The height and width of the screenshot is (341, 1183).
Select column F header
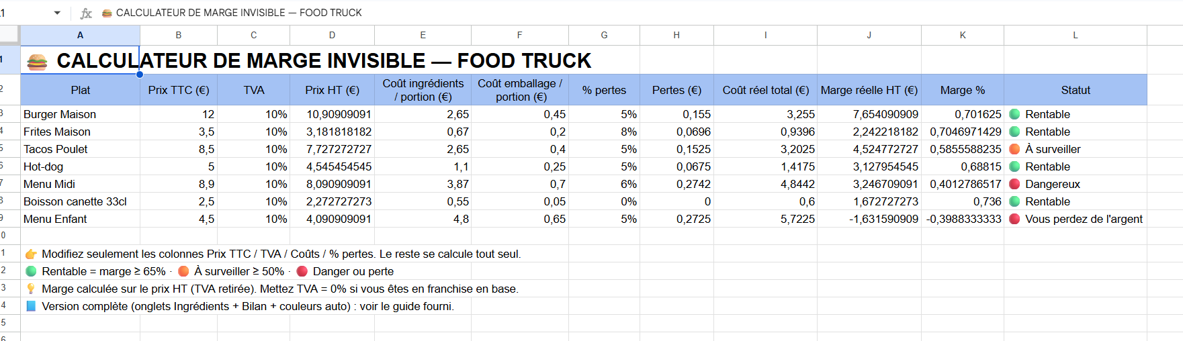point(519,35)
